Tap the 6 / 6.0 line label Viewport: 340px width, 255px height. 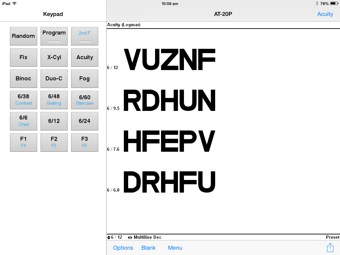pos(113,190)
